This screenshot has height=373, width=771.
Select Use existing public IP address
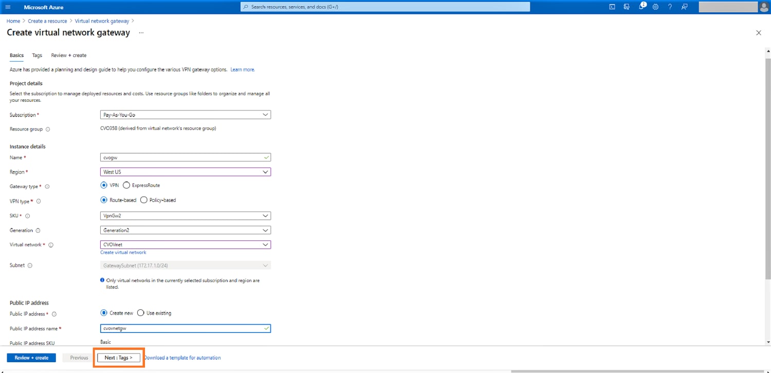tap(141, 313)
